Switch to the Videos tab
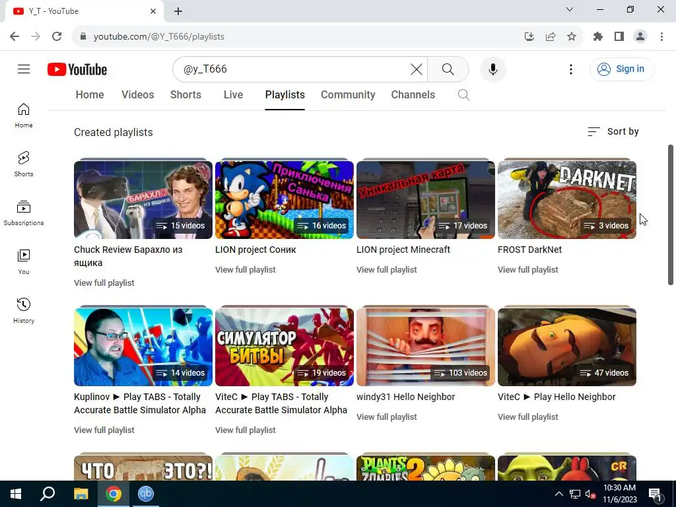This screenshot has height=507, width=676. click(x=137, y=95)
